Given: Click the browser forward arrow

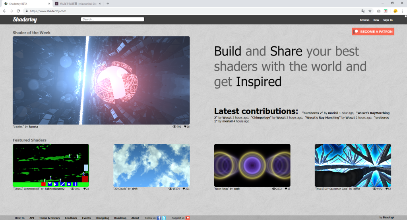Looking at the screenshot, I should click(12, 11).
